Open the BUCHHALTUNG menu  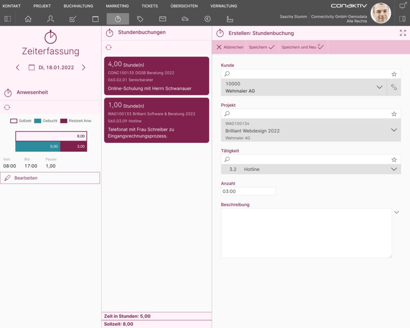tap(78, 6)
